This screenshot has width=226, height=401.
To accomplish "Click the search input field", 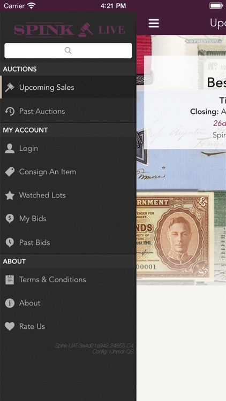I will 68,50.
